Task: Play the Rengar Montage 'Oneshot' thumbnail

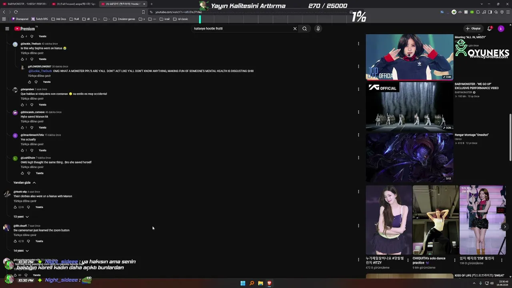Action: 410,157
